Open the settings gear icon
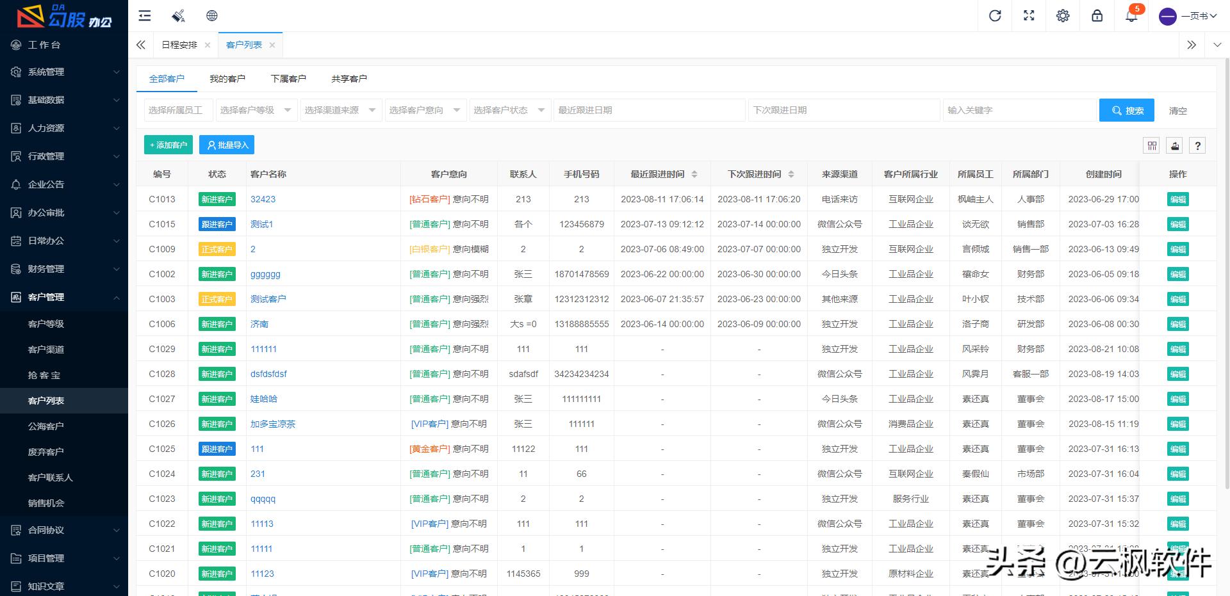This screenshot has width=1230, height=596. [1063, 15]
